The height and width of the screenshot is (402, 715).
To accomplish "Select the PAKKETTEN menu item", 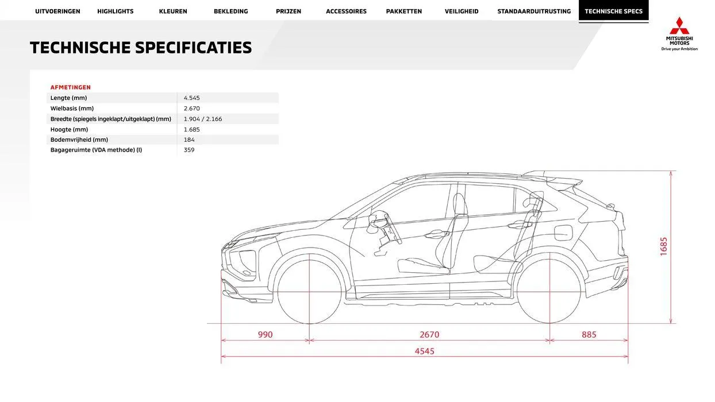I will [404, 10].
